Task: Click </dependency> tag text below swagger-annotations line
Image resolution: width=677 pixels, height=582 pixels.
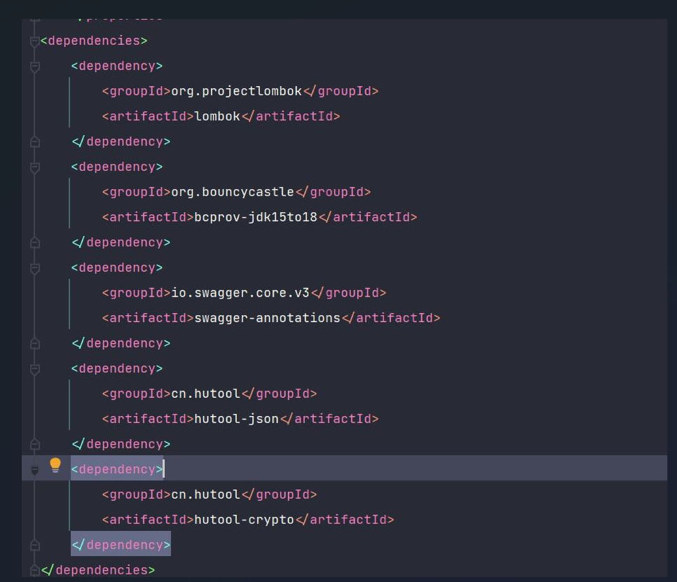Action: click(x=121, y=343)
